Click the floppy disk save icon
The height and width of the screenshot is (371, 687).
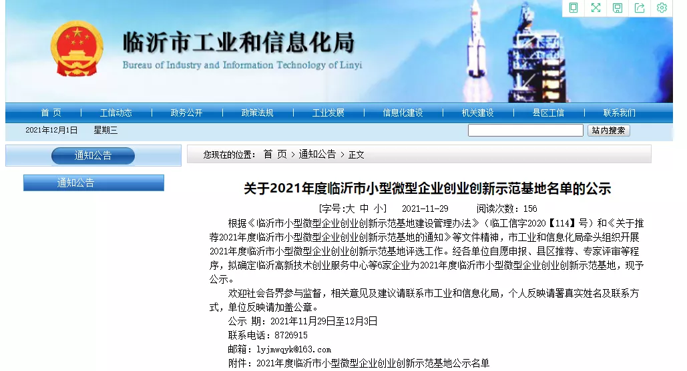[x=618, y=8]
